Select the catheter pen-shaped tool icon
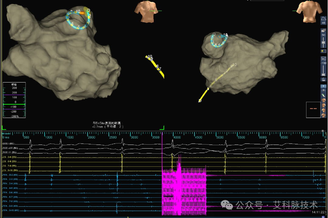The height and width of the screenshot is (218, 328). pyautogui.click(x=323, y=95)
